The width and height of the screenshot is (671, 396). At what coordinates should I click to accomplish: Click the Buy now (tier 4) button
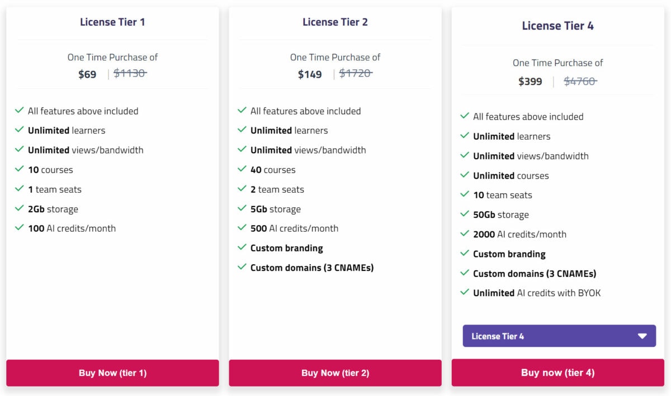point(557,373)
